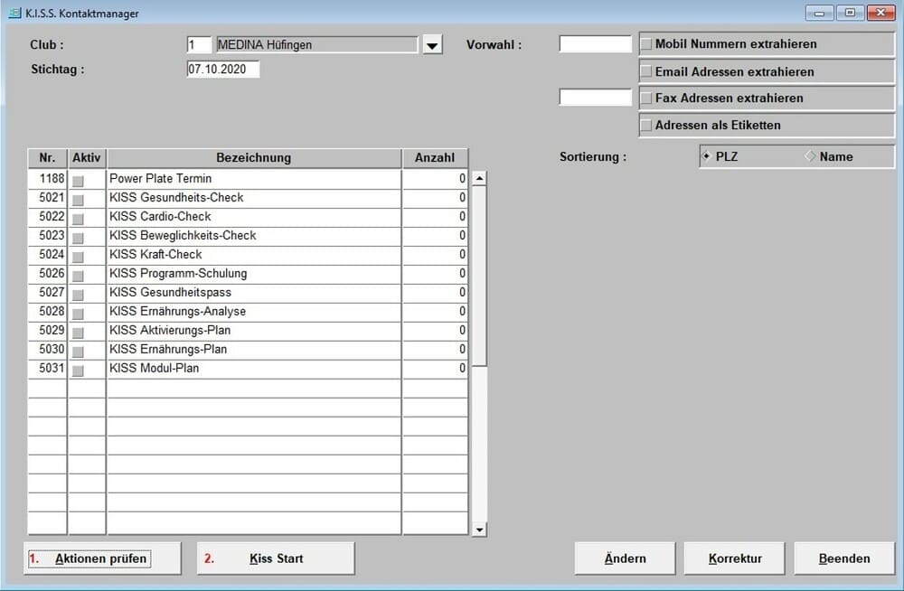
Task: Click the Kiss Start button
Action: 276,558
